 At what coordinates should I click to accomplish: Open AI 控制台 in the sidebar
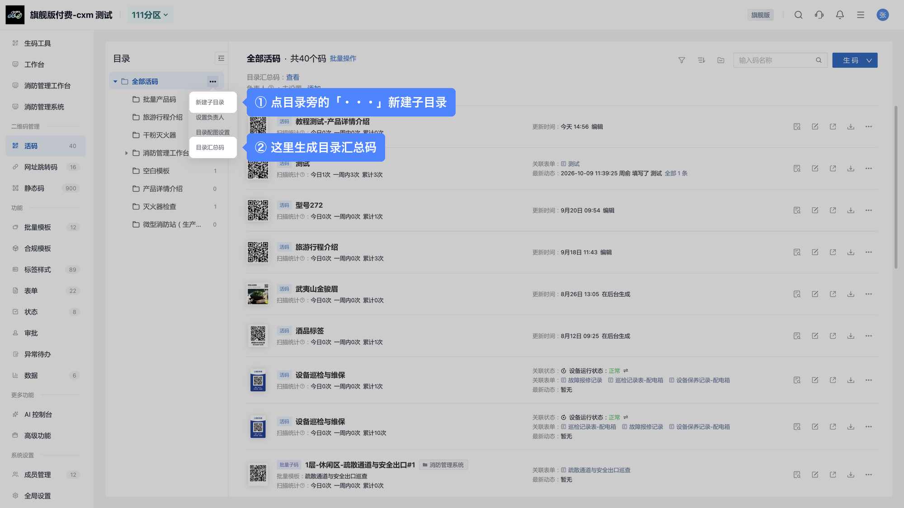(x=45, y=415)
